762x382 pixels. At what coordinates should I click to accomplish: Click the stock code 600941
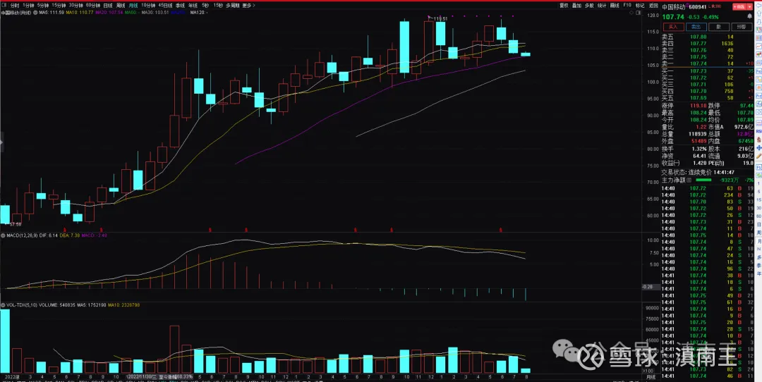click(697, 7)
